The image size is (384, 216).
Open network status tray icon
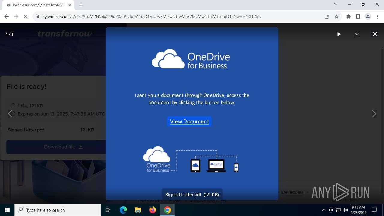coord(338,210)
